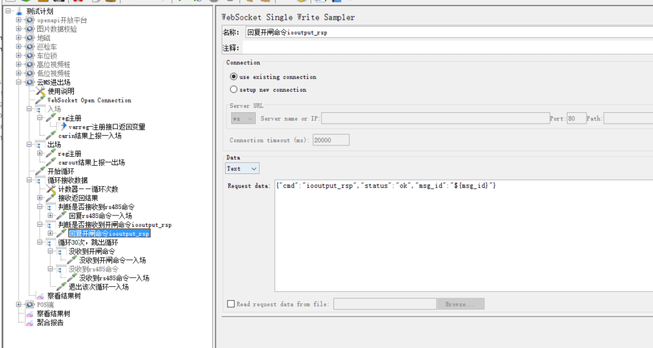This screenshot has height=348, width=653.
Task: Select the 开始循环 sampler in the tree
Action: click(x=61, y=171)
